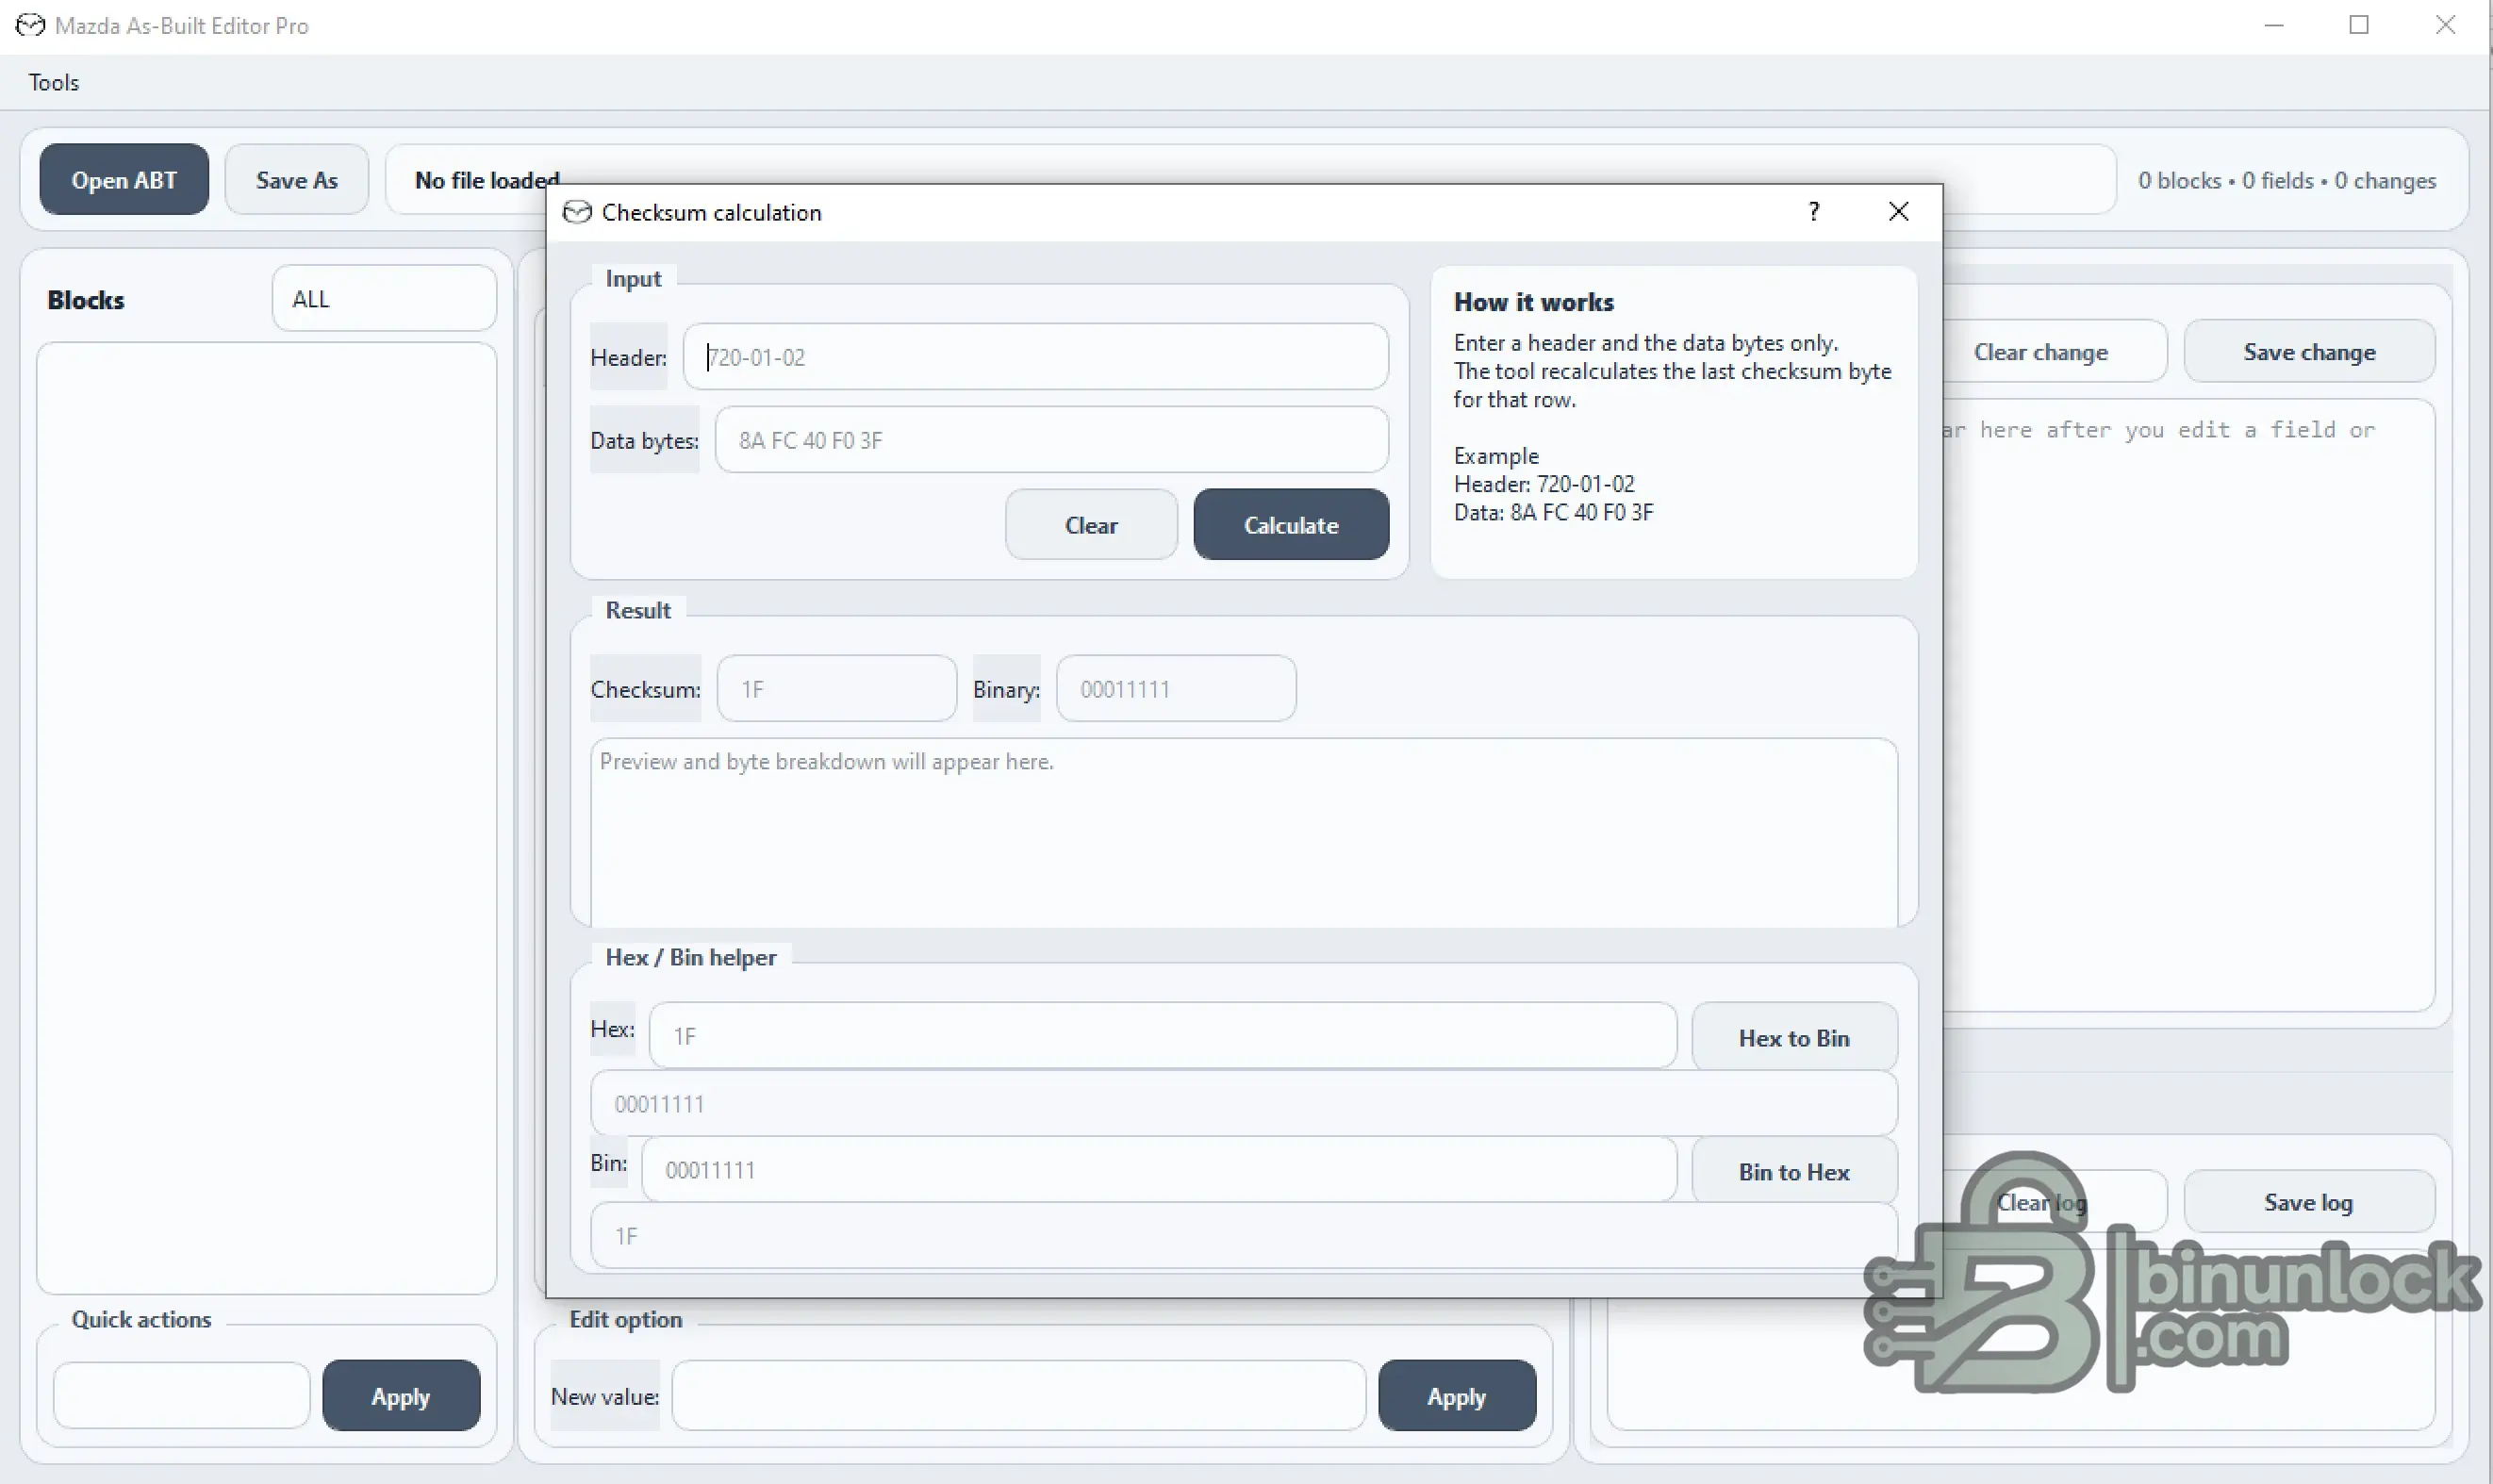This screenshot has width=2493, height=1484.
Task: Click the 'Header: 720-01-02' example line
Action: tap(1544, 484)
